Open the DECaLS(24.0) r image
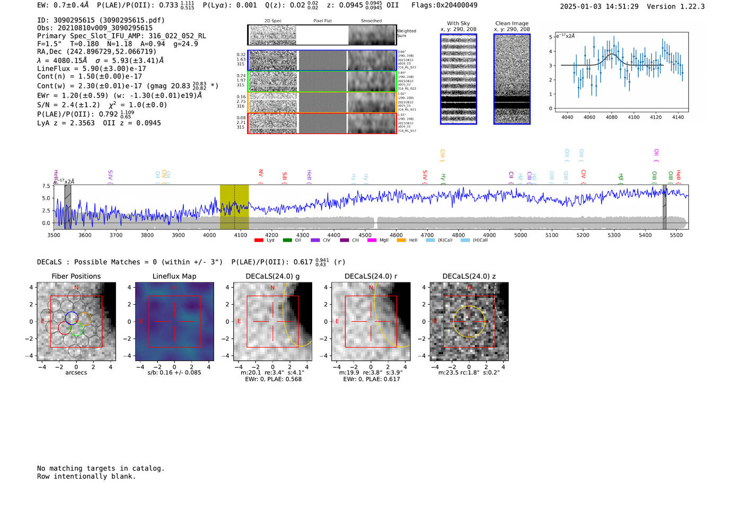 [371, 322]
